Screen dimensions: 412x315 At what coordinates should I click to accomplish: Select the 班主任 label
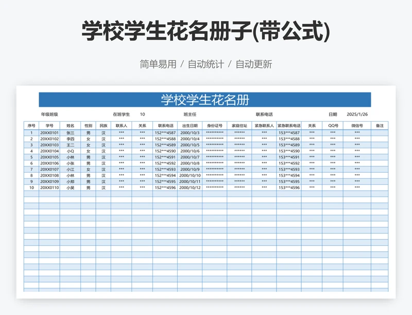[x=190, y=114]
